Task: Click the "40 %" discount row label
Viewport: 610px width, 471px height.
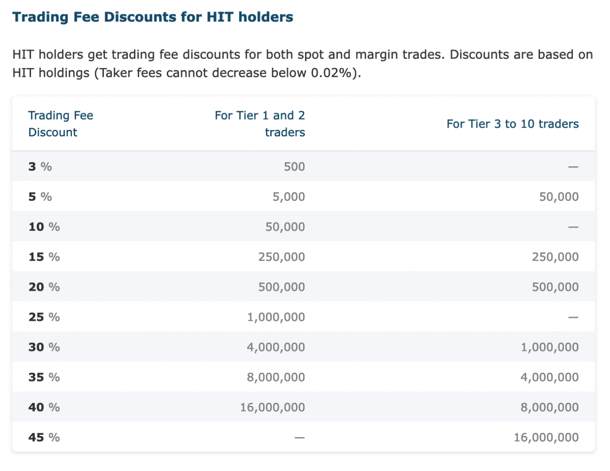Action: (x=44, y=407)
